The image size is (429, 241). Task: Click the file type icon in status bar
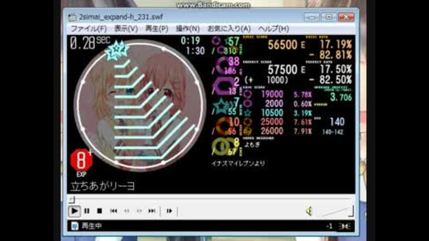click(75, 226)
